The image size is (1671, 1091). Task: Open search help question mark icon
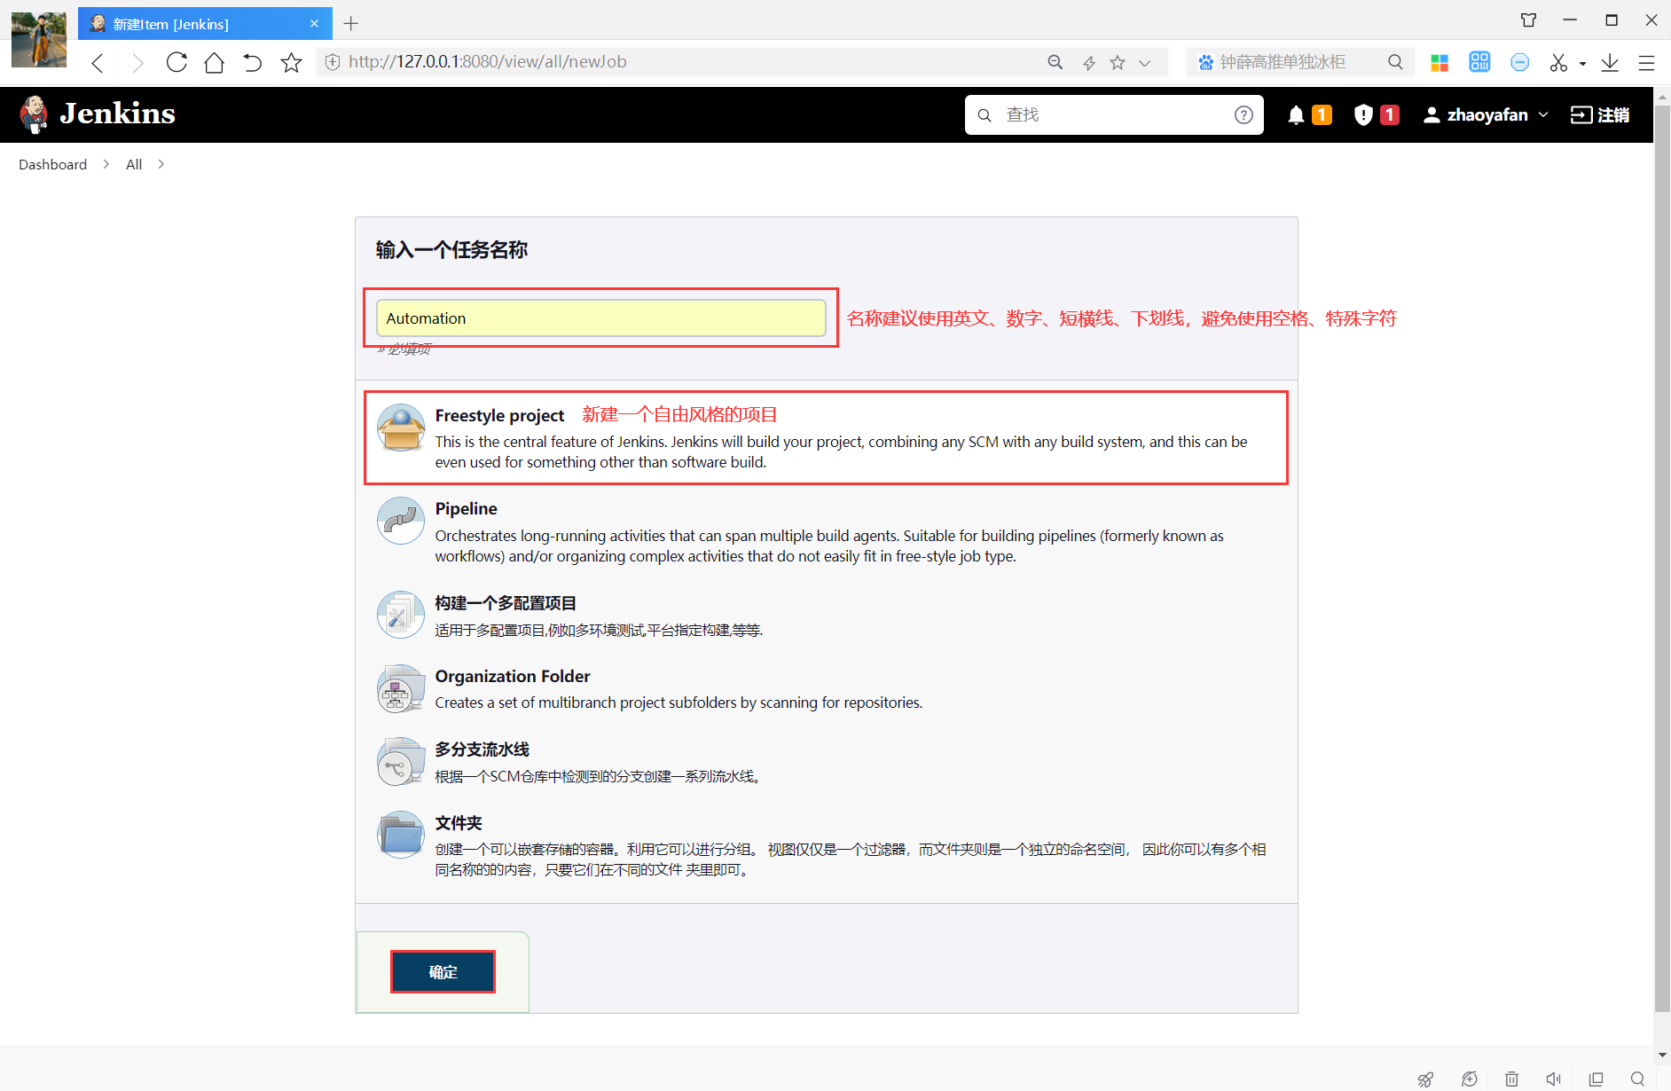click(x=1243, y=114)
